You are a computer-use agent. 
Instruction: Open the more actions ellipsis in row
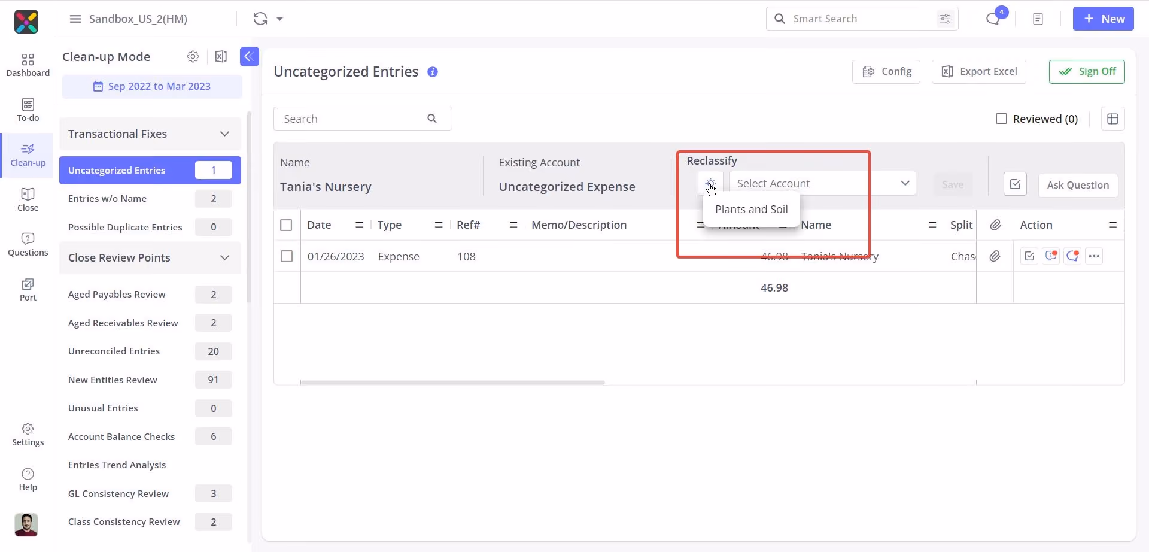(1094, 256)
